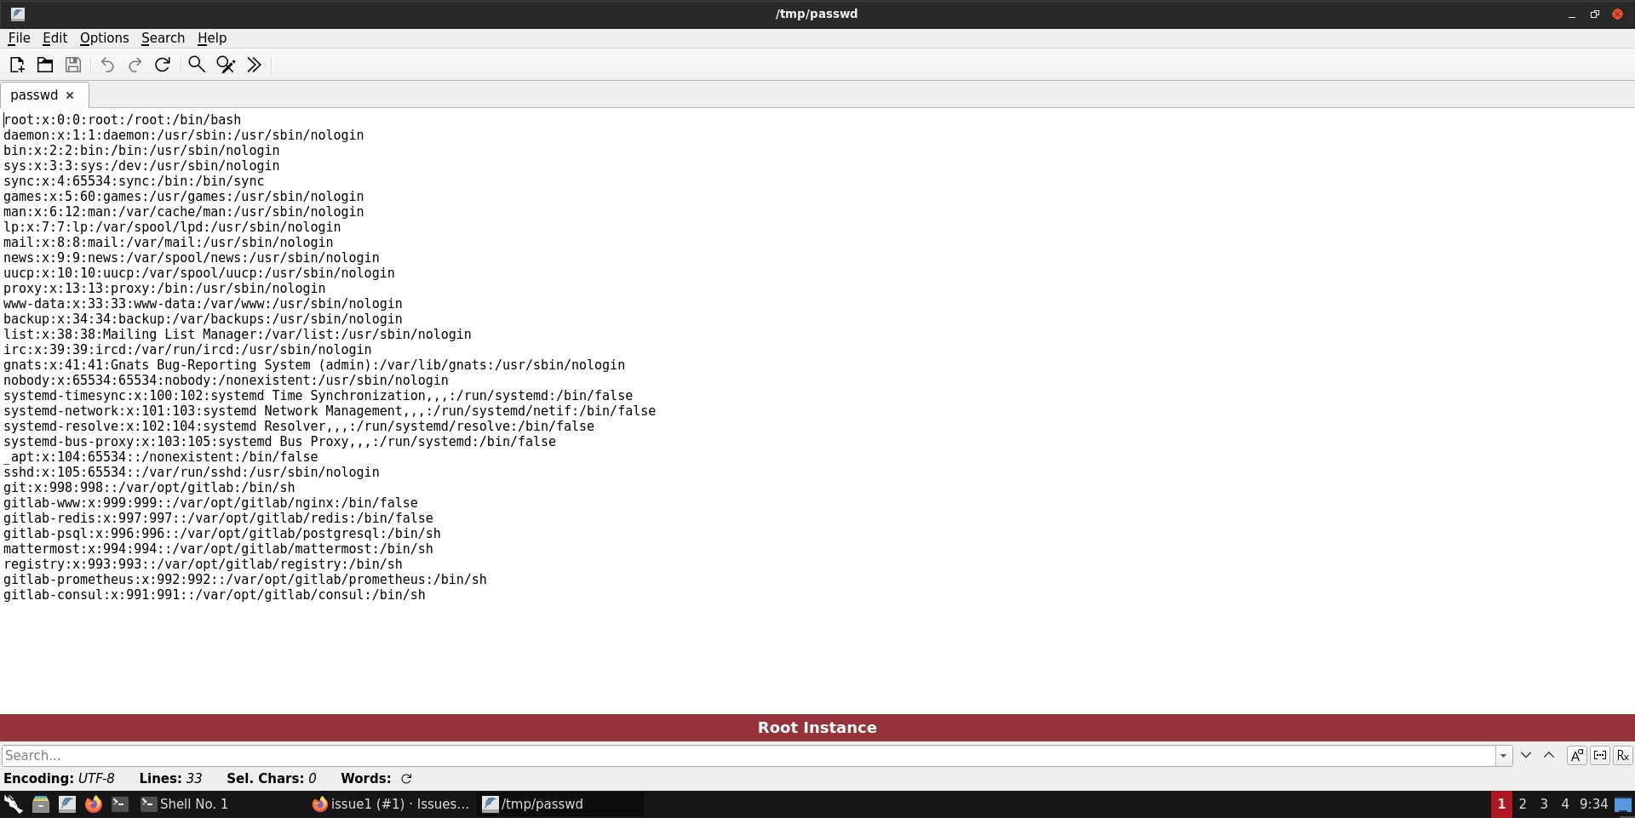Viewport: 1635px width, 818px height.
Task: Click the redo arrow icon
Action: [x=135, y=65]
